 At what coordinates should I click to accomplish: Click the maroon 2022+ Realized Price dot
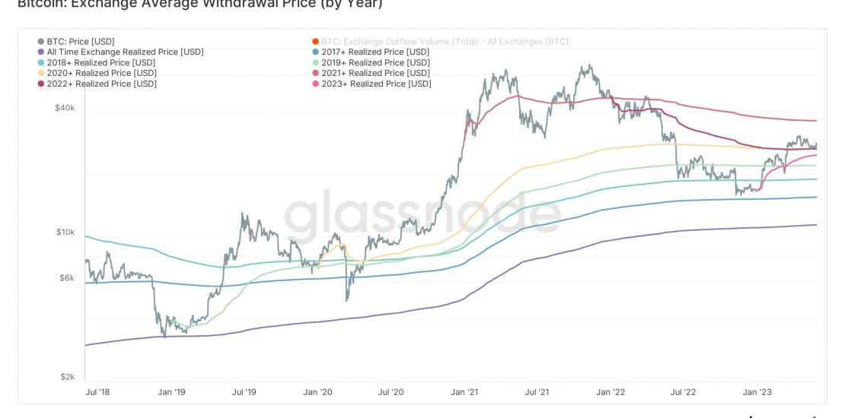point(40,84)
